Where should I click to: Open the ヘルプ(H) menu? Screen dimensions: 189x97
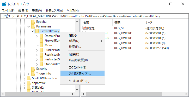tap(73, 11)
